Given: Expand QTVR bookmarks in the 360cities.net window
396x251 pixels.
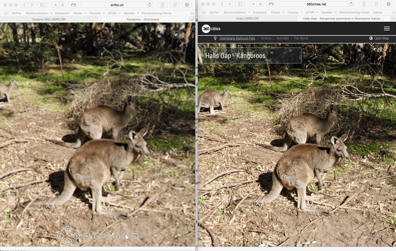Looking at the screenshot, I should tap(312, 12).
